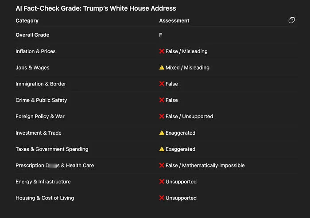Click the table title about Trump's White House Address
The image size is (310, 218).
(96, 8)
